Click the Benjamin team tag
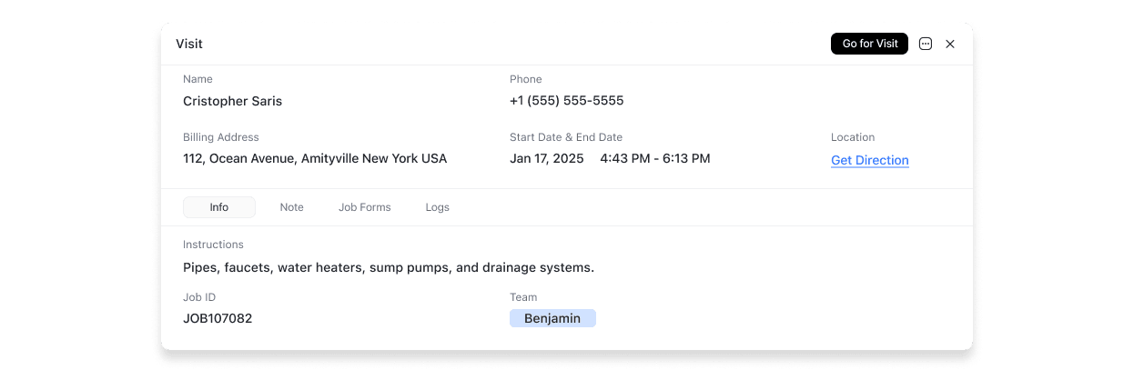The image size is (1134, 370). 552,318
